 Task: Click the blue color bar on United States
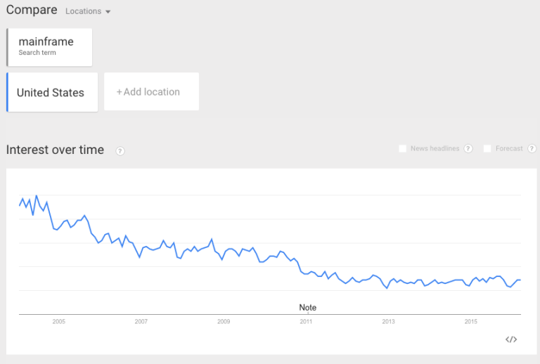(x=7, y=92)
